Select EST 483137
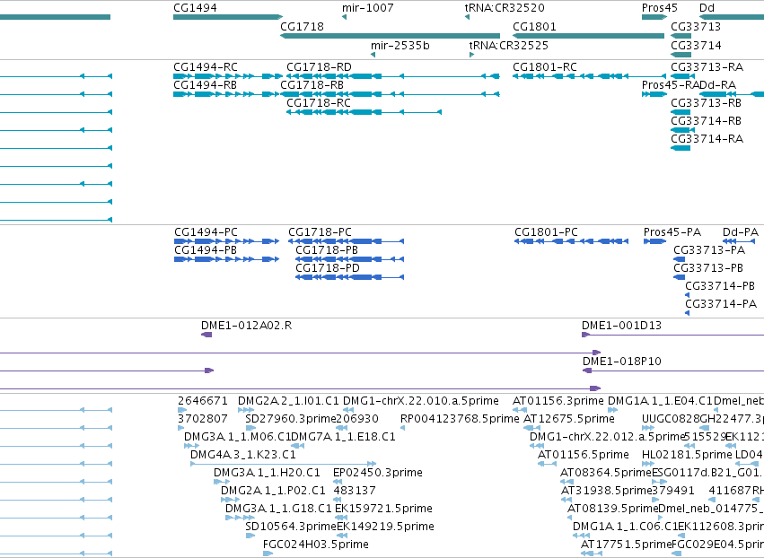Image resolution: width=764 pixels, height=558 pixels. point(338,500)
